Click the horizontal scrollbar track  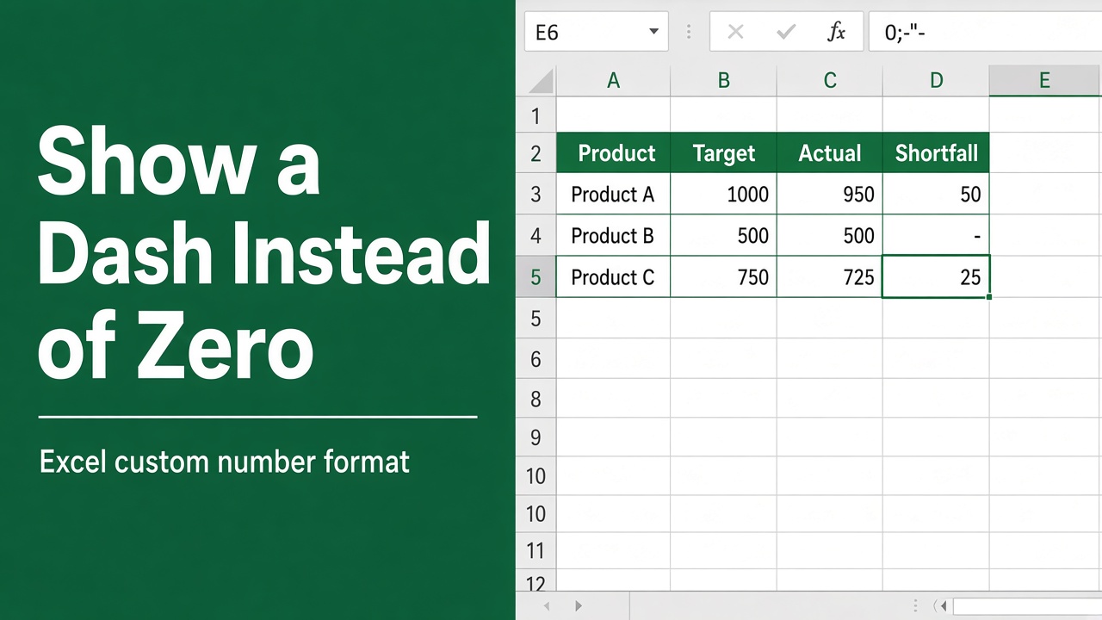(1027, 606)
